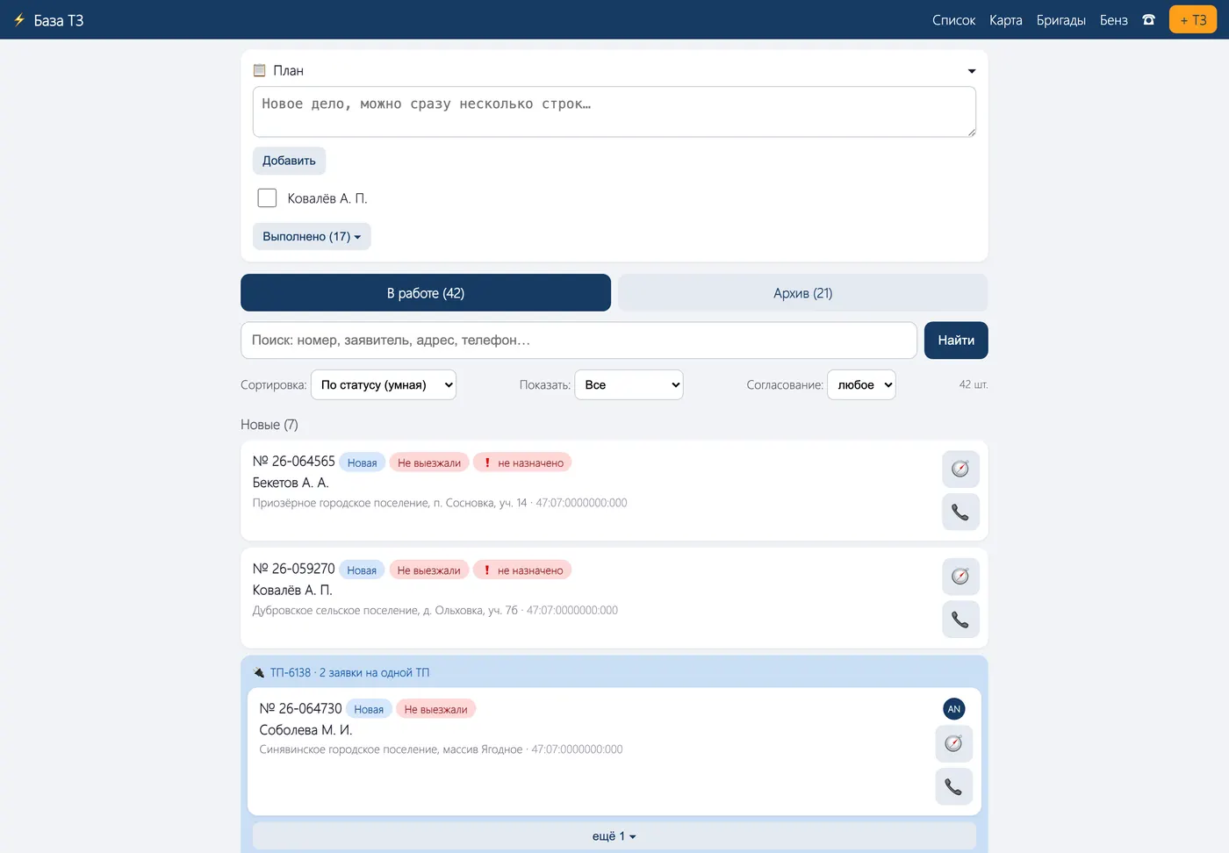Open request № 26-059270

click(294, 569)
